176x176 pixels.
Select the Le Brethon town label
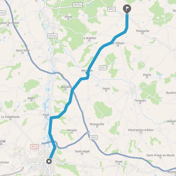89,38
